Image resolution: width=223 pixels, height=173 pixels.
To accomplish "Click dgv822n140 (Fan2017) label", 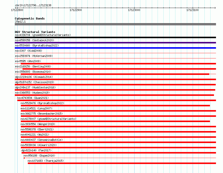I will [36, 150].
